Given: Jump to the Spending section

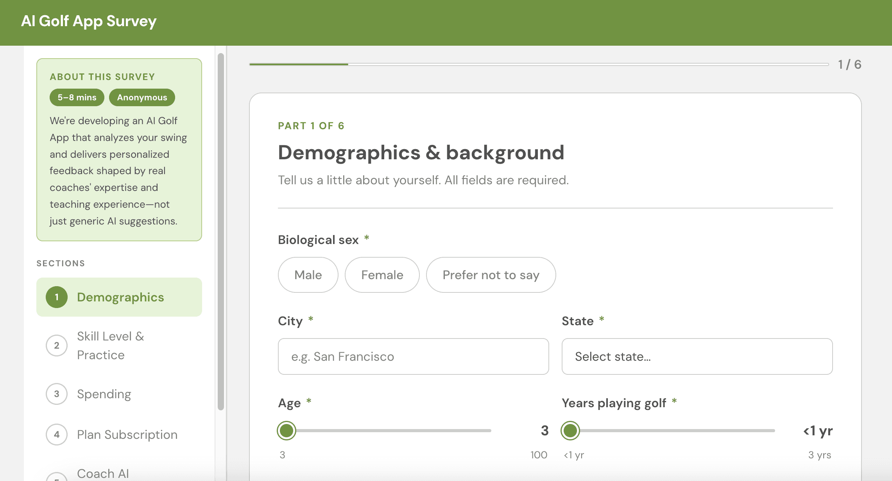Looking at the screenshot, I should (104, 394).
